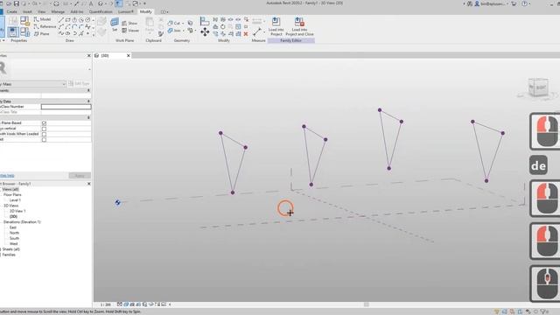Collapse the Identity Data section
This screenshot has width=560, height=315.
[x=88, y=101]
